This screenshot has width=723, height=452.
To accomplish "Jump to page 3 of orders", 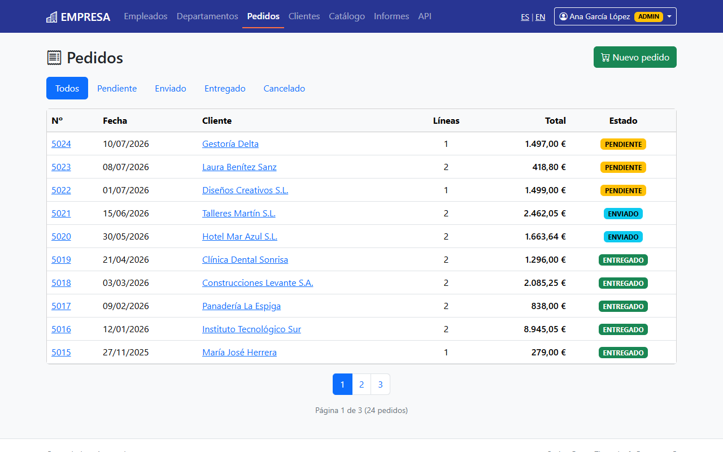I will [381, 384].
